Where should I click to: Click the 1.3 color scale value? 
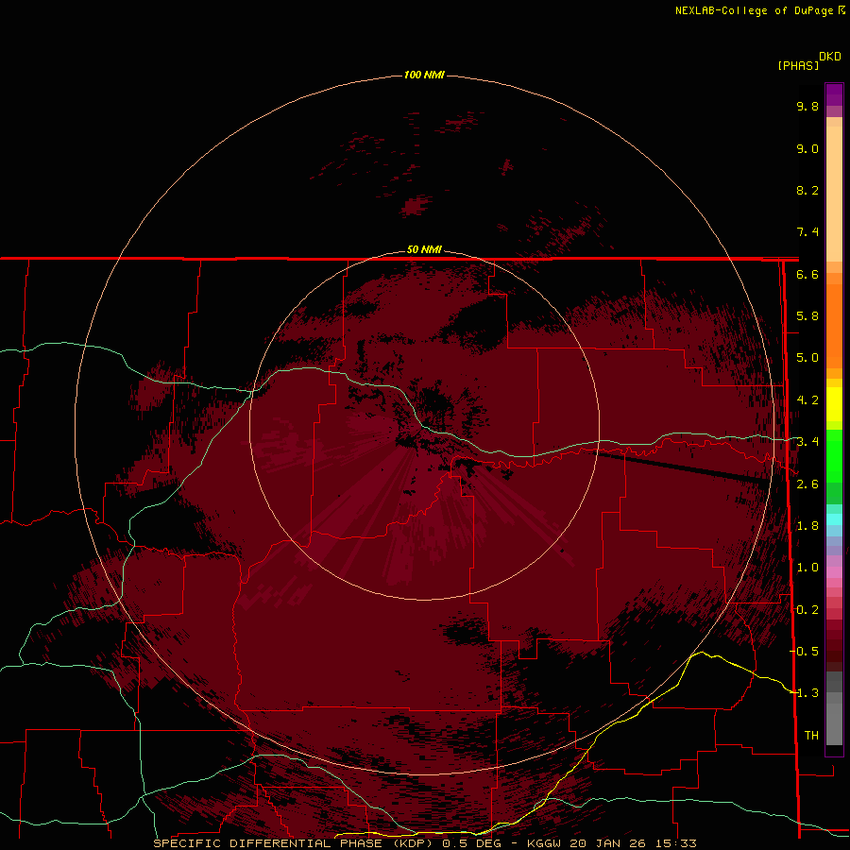pyautogui.click(x=807, y=693)
